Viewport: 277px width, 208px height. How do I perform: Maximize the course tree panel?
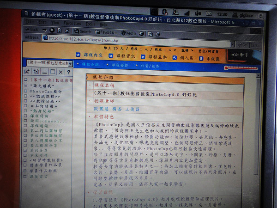(53, 72)
